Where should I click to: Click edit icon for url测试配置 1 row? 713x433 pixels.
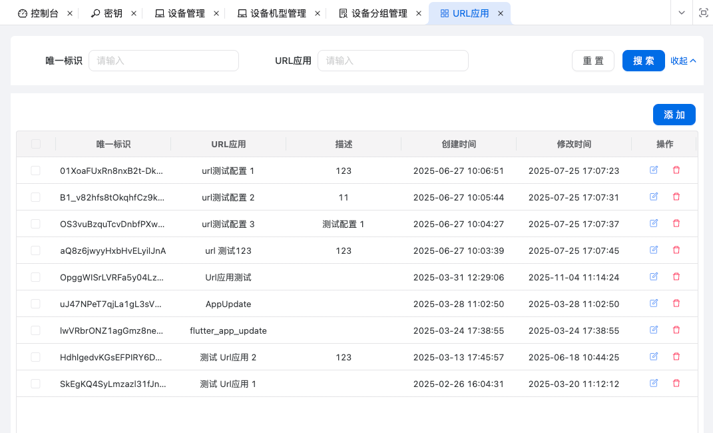tap(654, 171)
